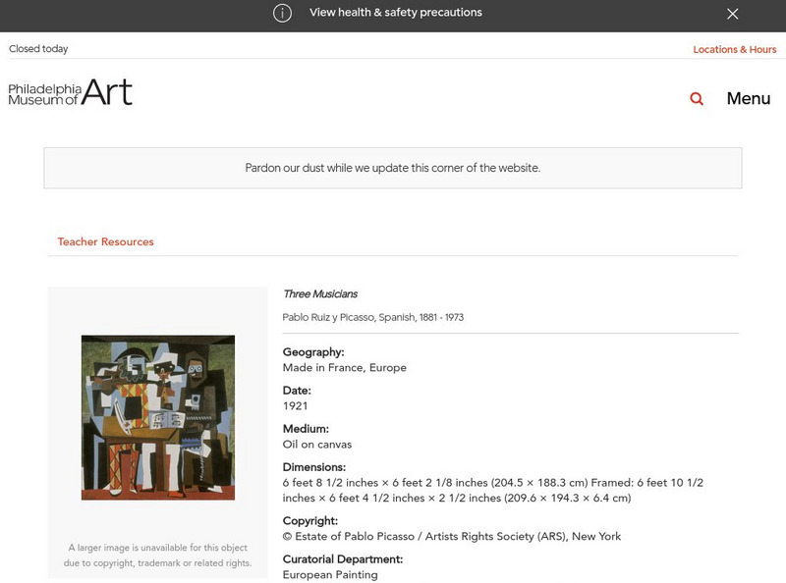Select the Teacher Resources tab
The width and height of the screenshot is (786, 583).
[105, 241]
